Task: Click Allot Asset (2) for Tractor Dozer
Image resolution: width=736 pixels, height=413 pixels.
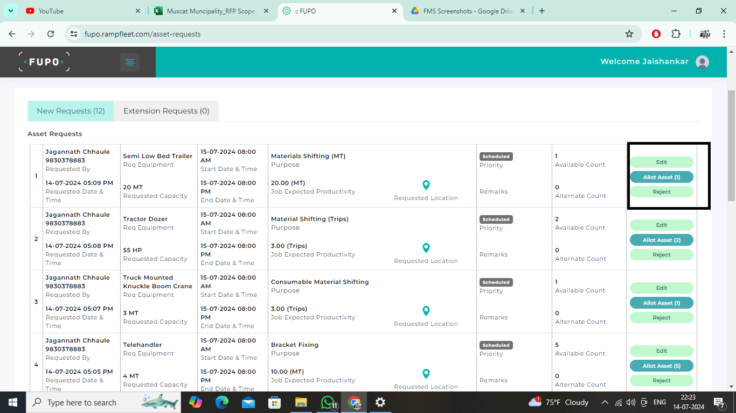Action: click(x=661, y=240)
